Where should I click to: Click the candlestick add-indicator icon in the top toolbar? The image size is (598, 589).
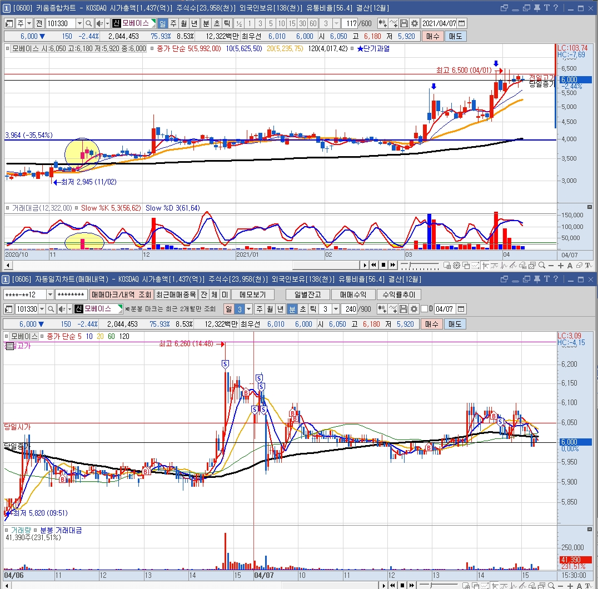[382, 24]
